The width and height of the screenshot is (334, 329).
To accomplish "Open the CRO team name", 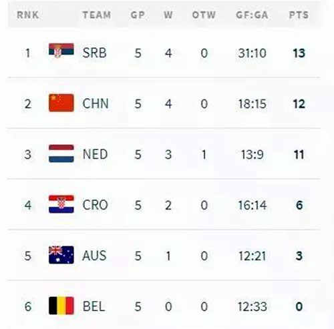I will click(96, 205).
